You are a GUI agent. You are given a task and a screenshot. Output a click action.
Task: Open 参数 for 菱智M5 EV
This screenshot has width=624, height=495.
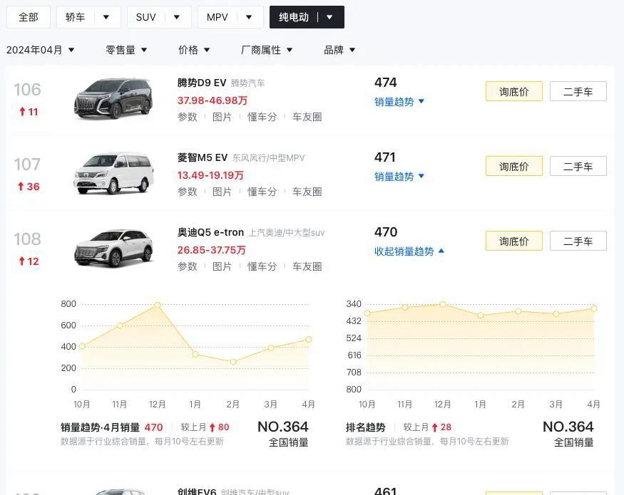(188, 192)
